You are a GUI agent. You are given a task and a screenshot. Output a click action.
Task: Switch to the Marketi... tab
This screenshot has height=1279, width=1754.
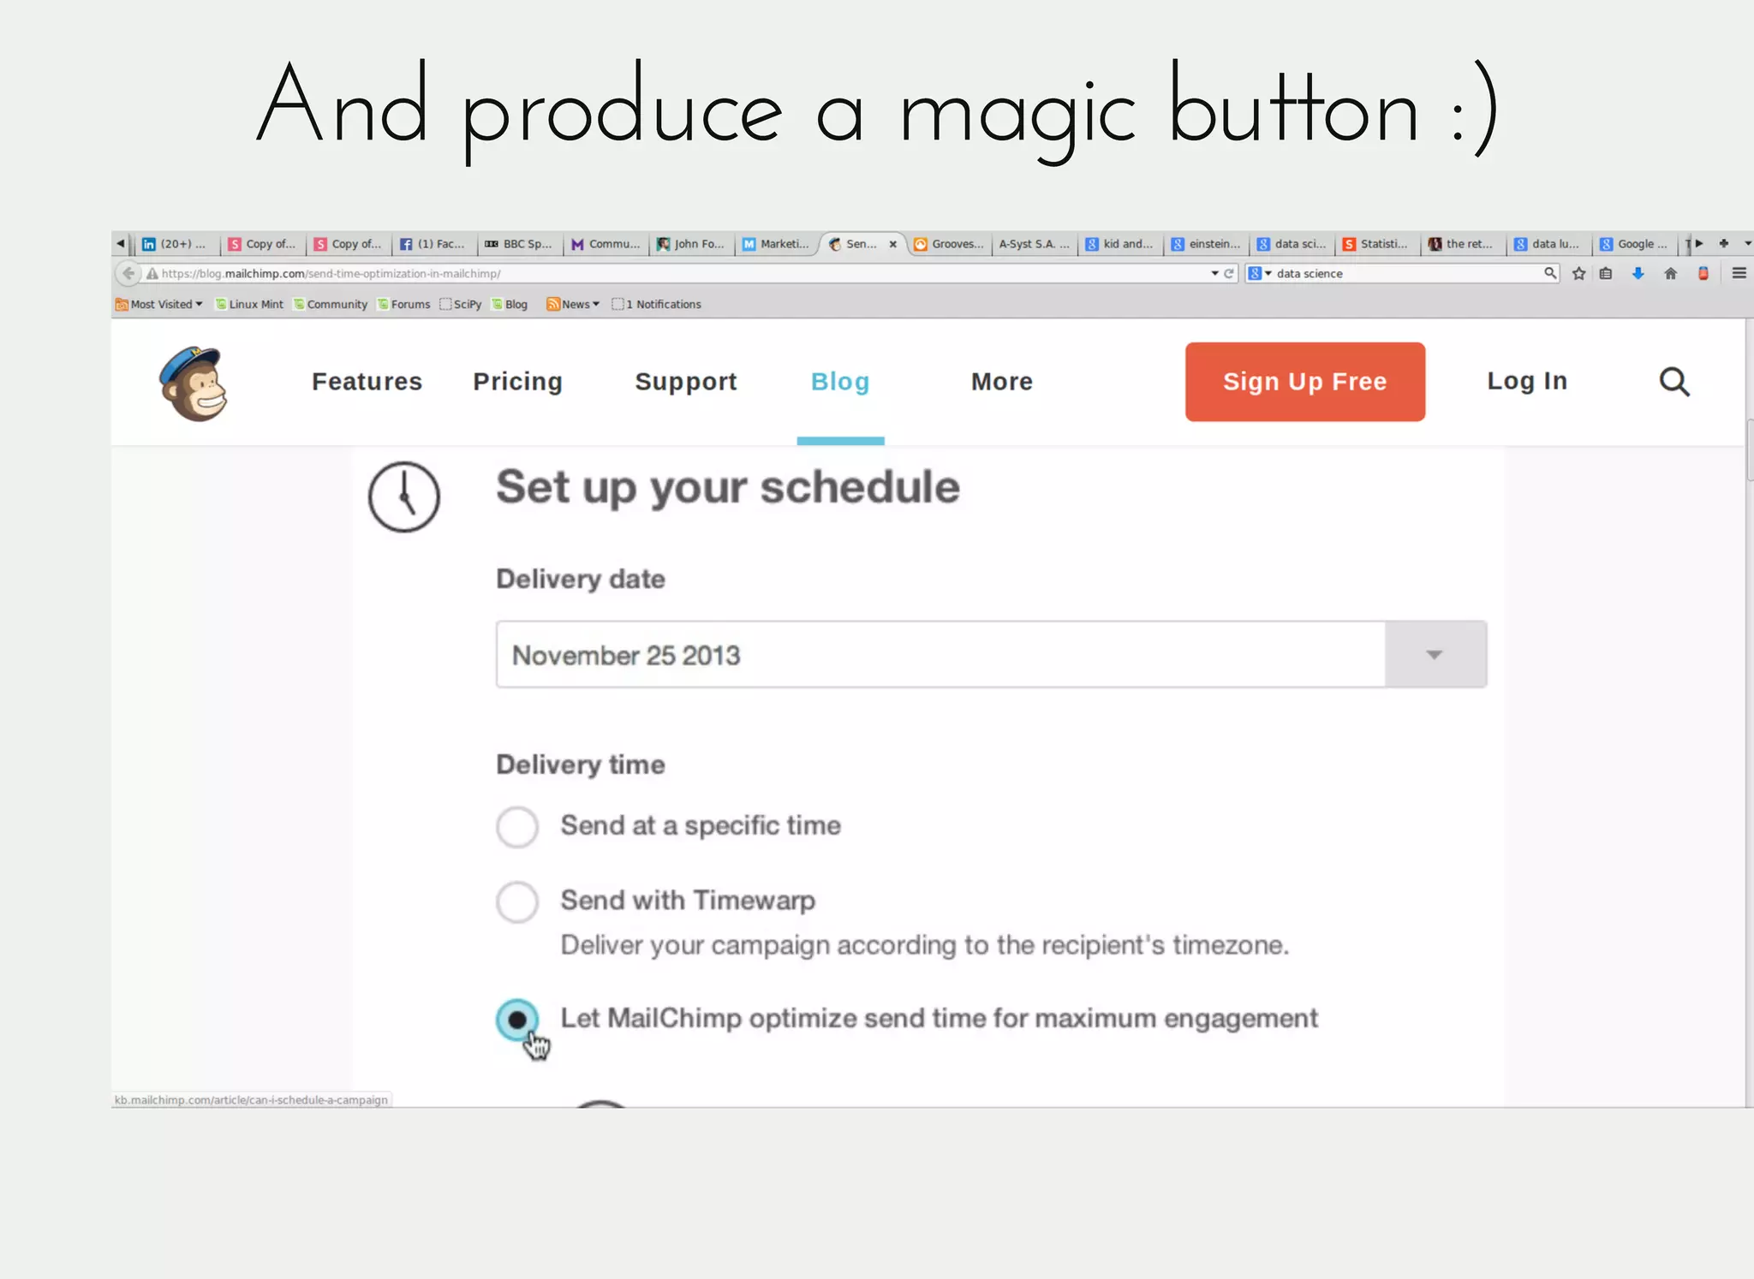coord(776,244)
